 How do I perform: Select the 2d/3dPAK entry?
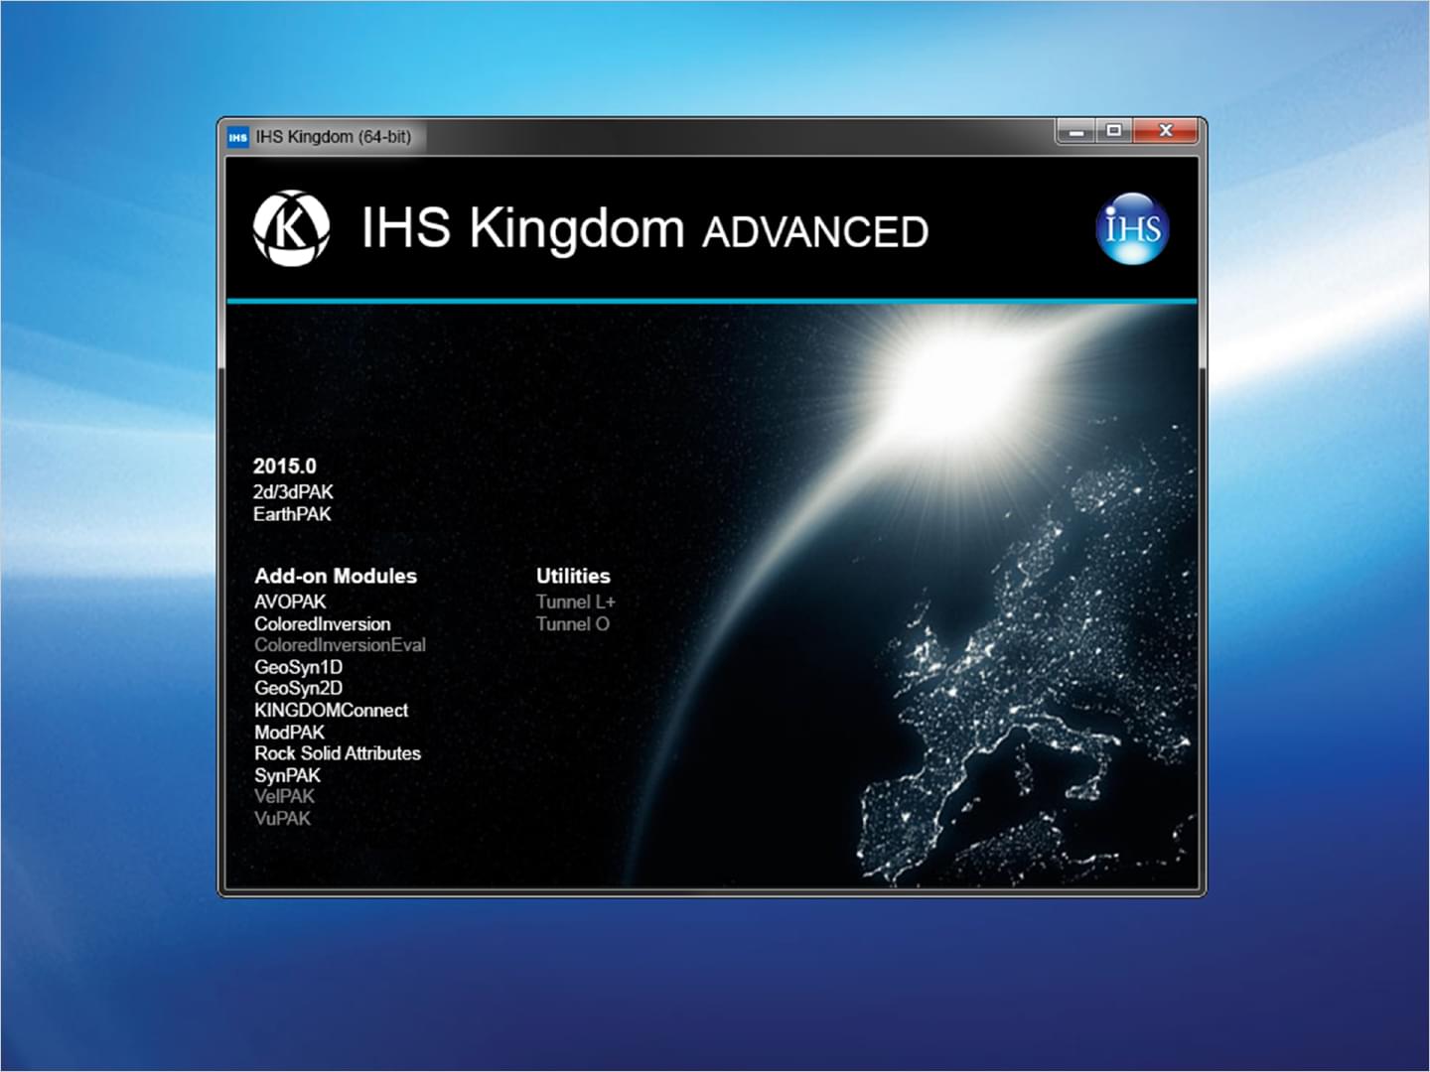pyautogui.click(x=293, y=491)
